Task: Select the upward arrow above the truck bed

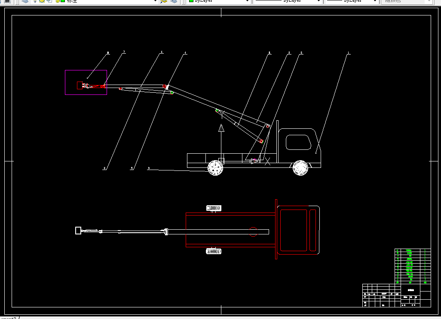Action: (221, 128)
